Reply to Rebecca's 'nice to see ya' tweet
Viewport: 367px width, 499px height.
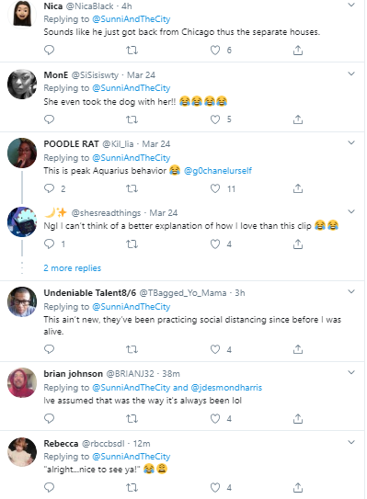tap(49, 487)
